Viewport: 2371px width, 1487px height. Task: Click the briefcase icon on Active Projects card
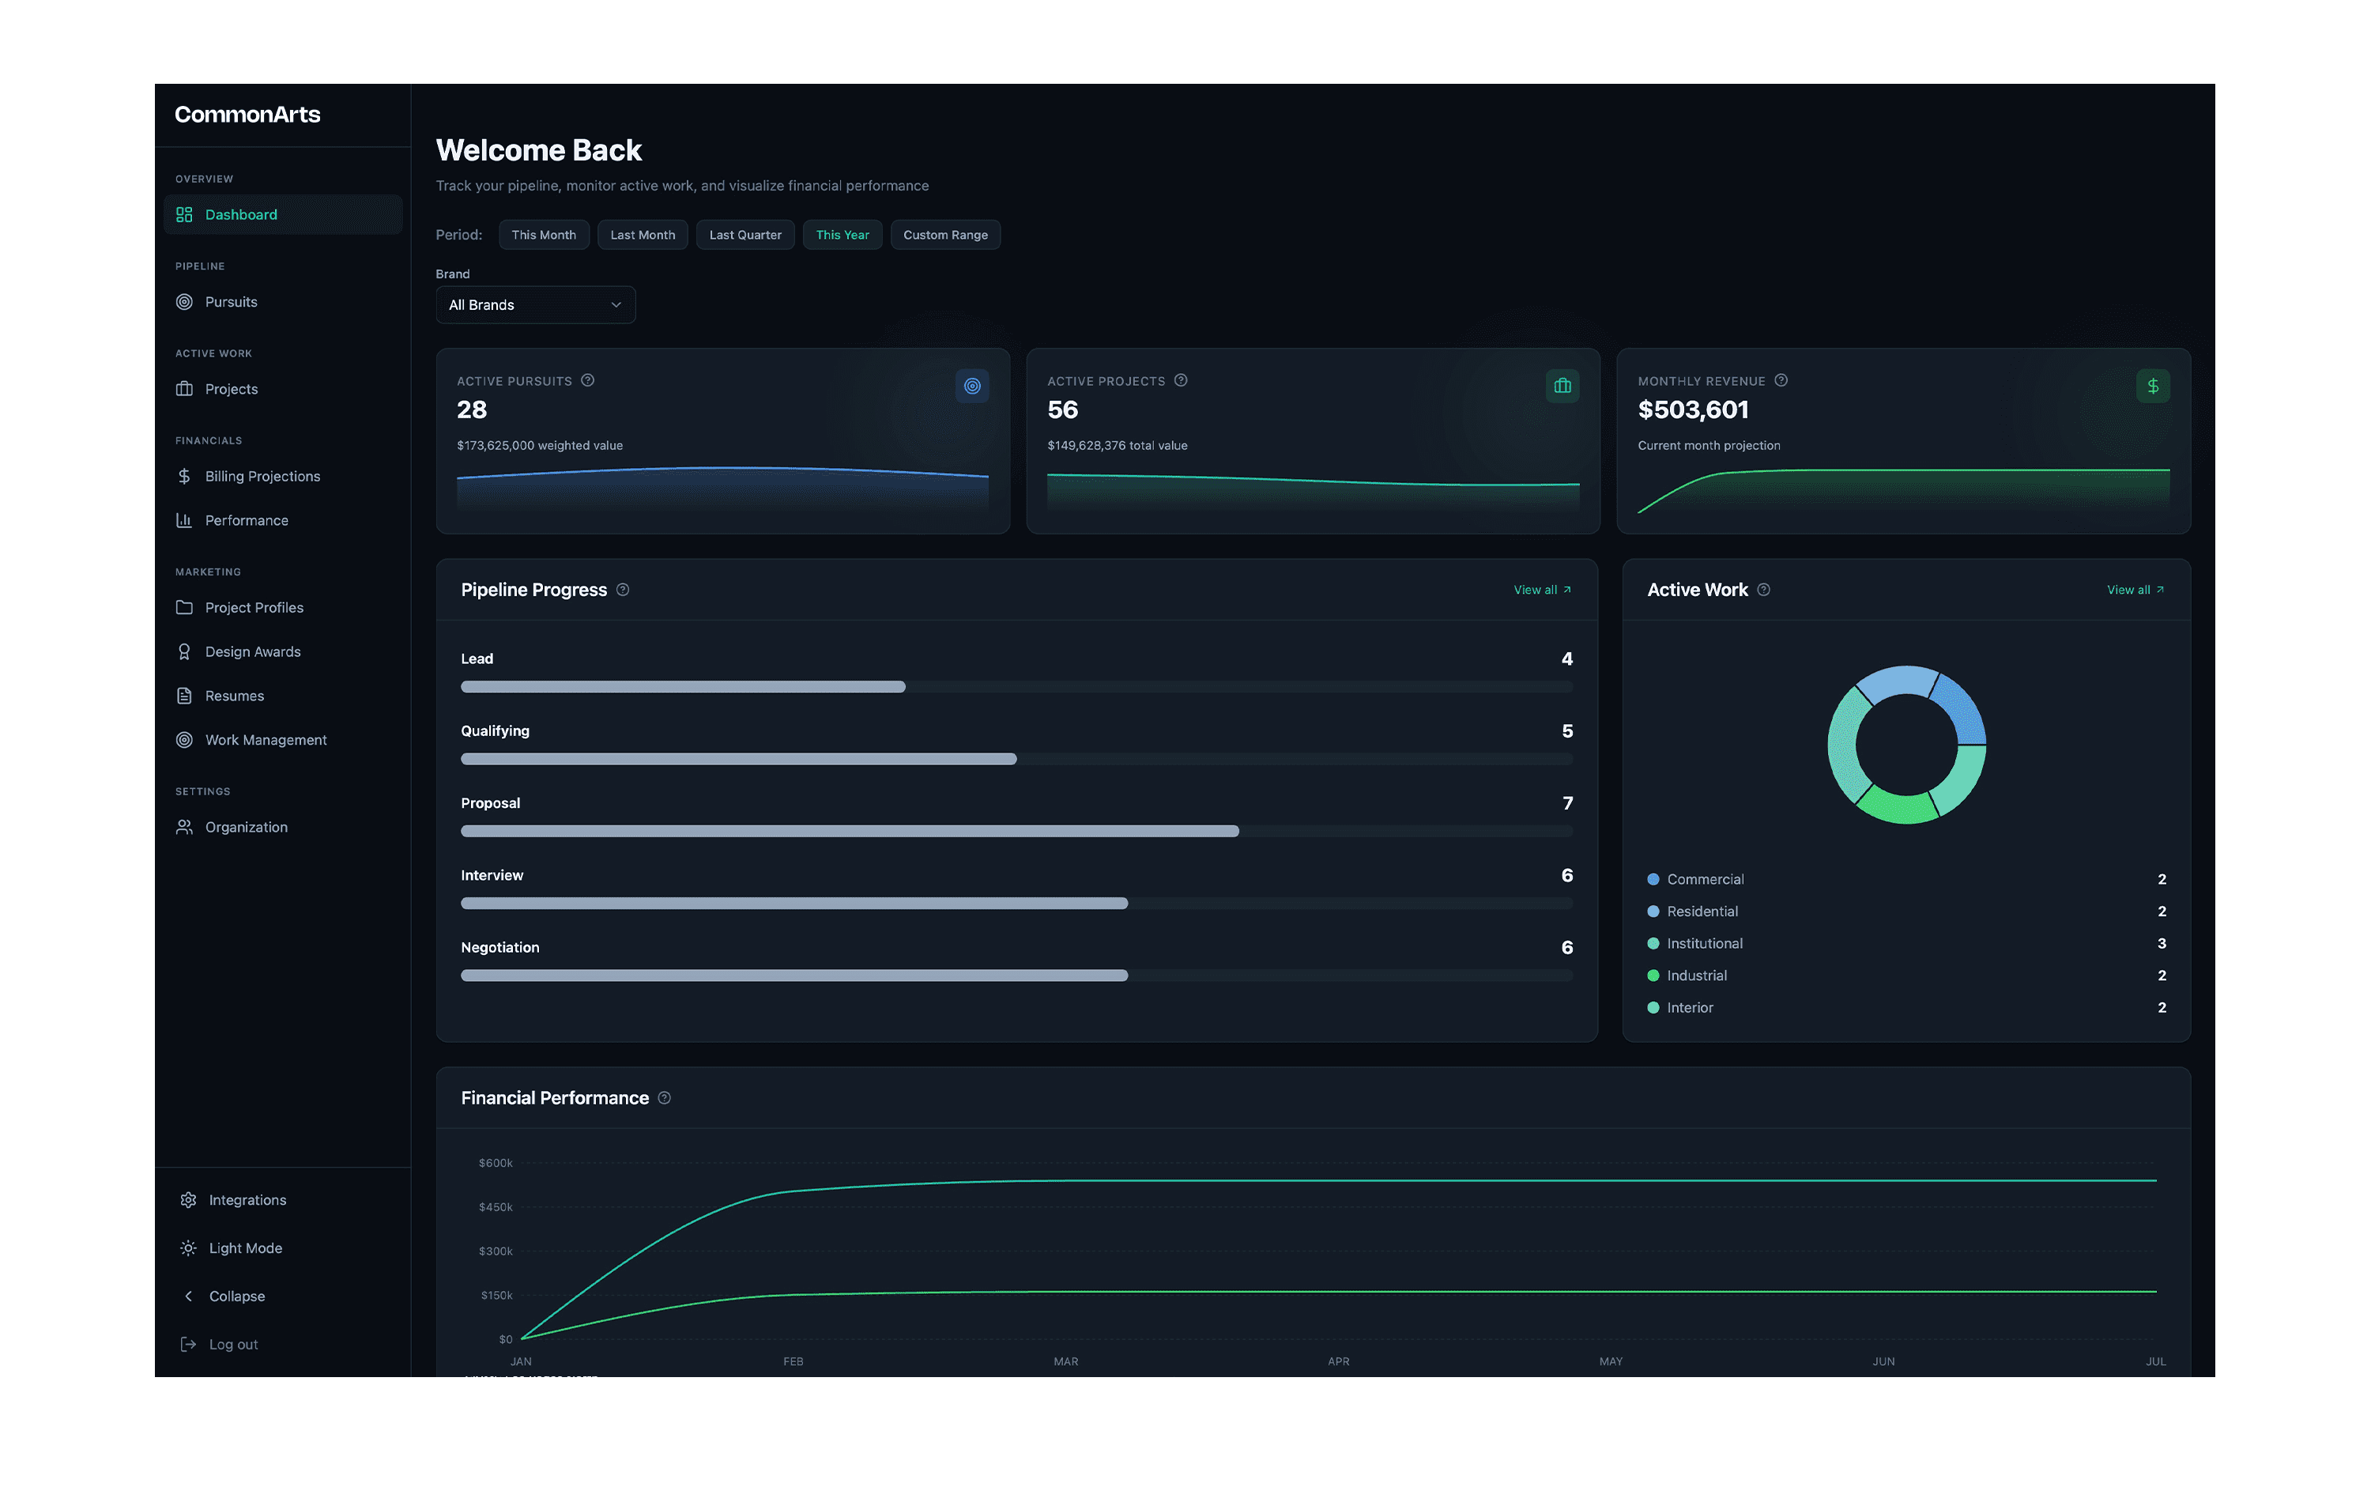[x=1562, y=387]
